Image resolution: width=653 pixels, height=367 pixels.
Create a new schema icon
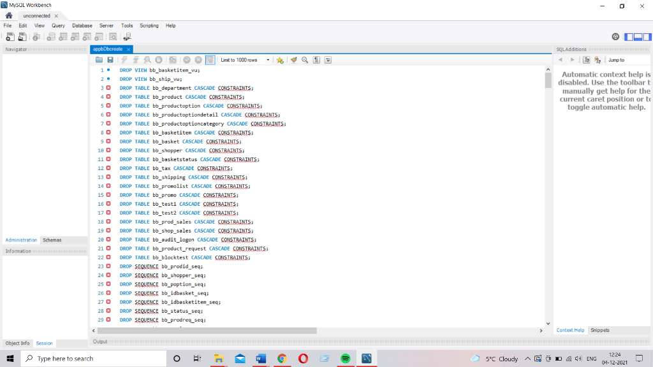click(x=51, y=37)
